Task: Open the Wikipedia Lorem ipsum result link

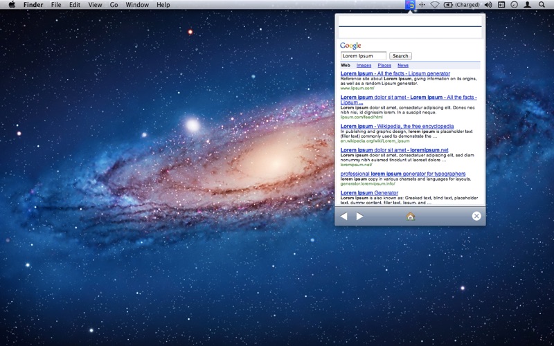Action: click(397, 127)
